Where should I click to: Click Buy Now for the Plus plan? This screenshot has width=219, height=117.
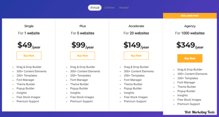point(83,55)
